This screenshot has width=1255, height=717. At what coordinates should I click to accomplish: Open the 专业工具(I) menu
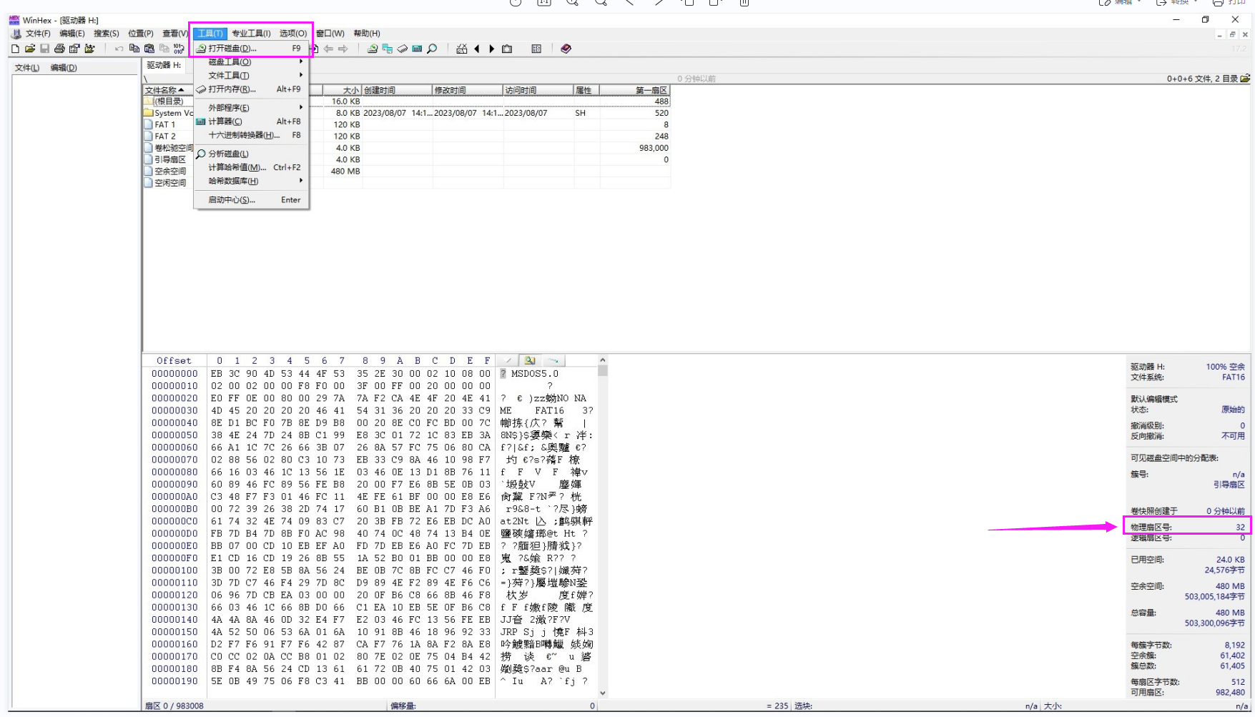click(x=251, y=34)
